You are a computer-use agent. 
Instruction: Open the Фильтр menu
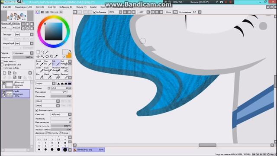pyautogui.click(x=81, y=7)
